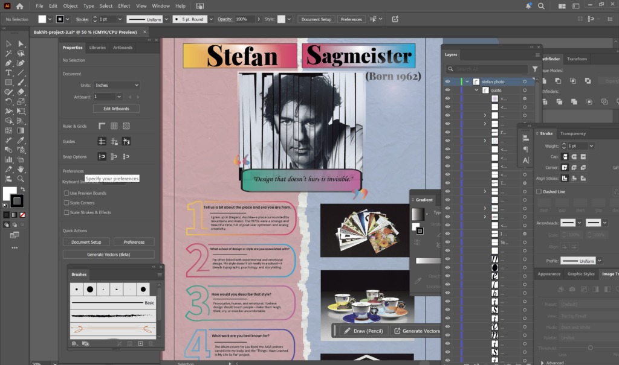Click the Edit Artboards button
619x365 pixels.
pyautogui.click(x=117, y=109)
